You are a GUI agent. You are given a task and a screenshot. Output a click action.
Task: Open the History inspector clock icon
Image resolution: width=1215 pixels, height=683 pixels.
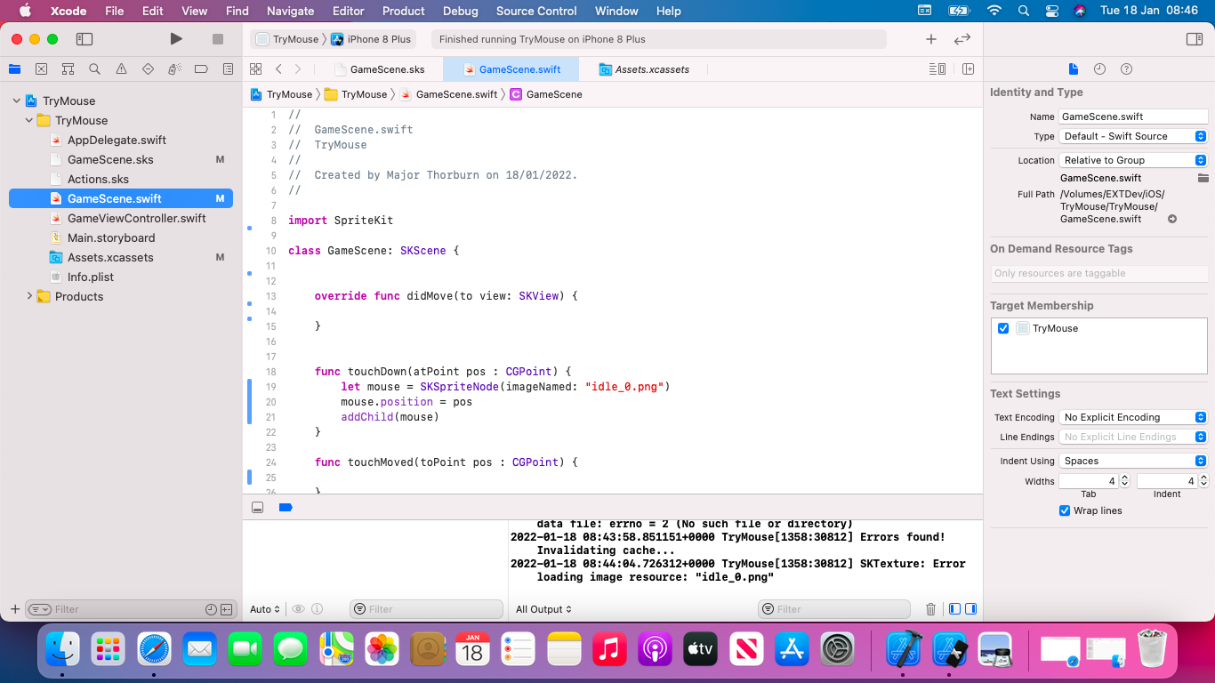pyautogui.click(x=1099, y=69)
